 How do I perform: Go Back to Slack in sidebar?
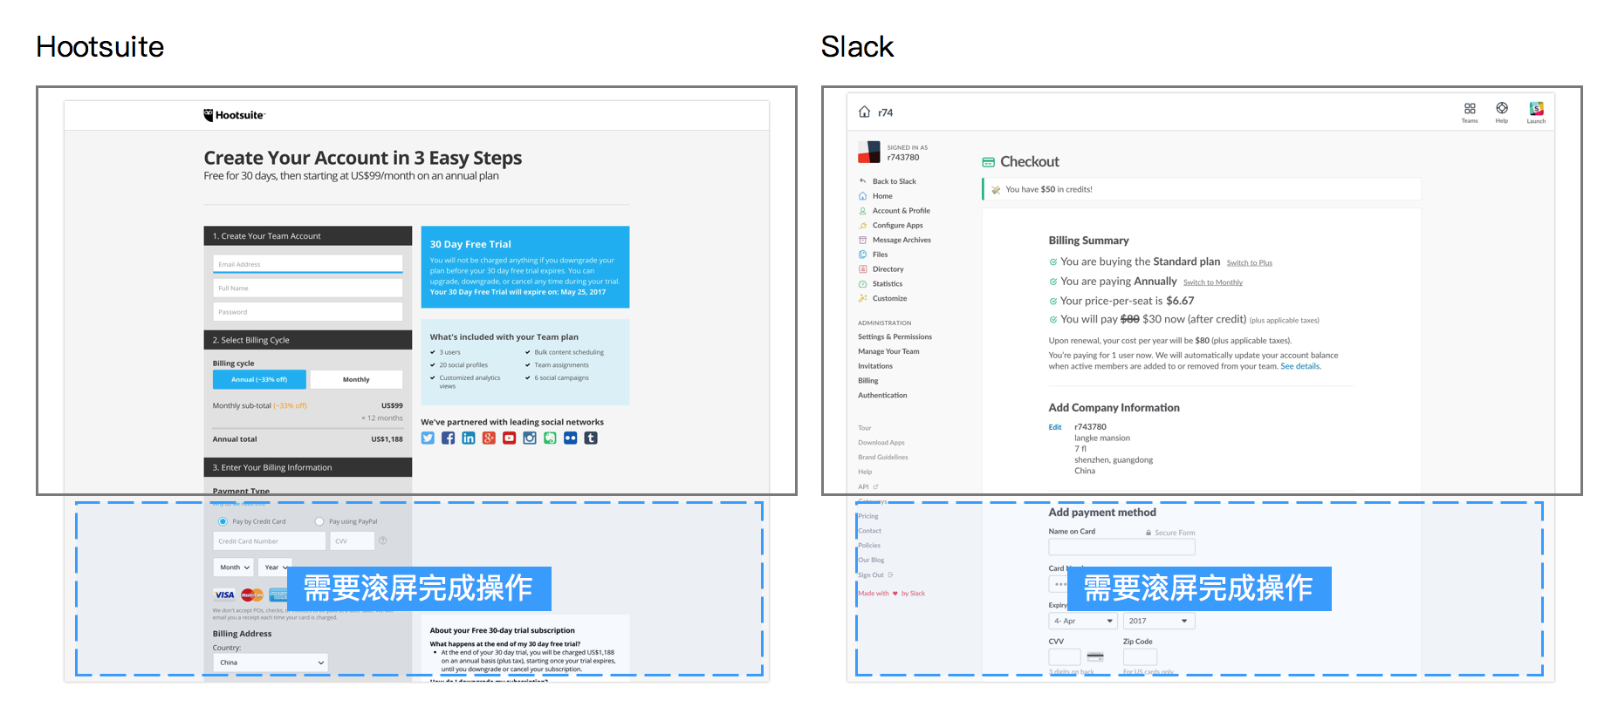click(x=894, y=181)
